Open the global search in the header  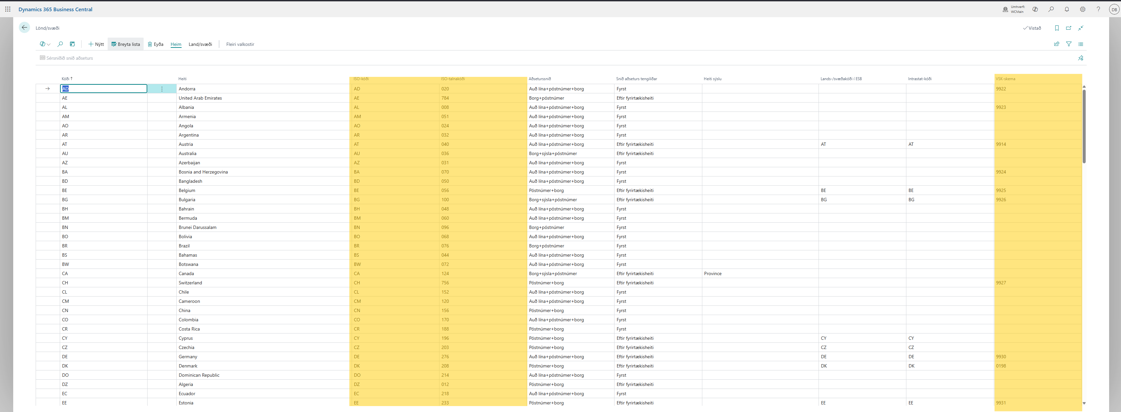click(x=1051, y=9)
